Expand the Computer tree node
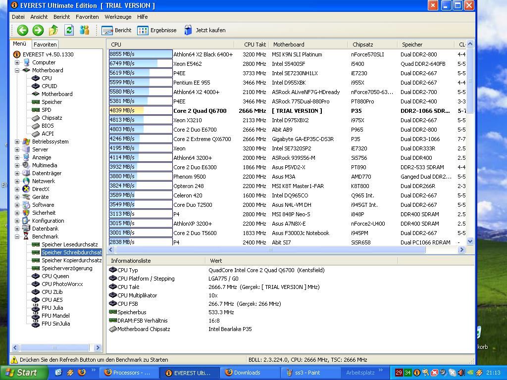The height and width of the screenshot is (380, 507). click(17, 62)
